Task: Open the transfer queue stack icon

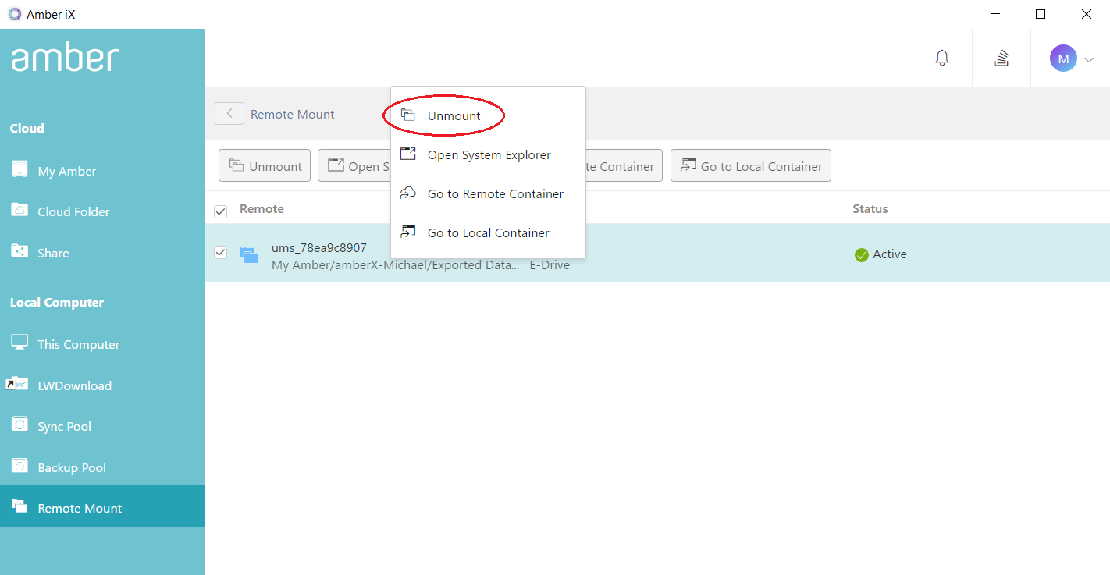Action: pos(1001,58)
